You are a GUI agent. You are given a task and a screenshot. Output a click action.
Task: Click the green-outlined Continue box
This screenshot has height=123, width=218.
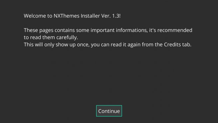click(x=109, y=111)
